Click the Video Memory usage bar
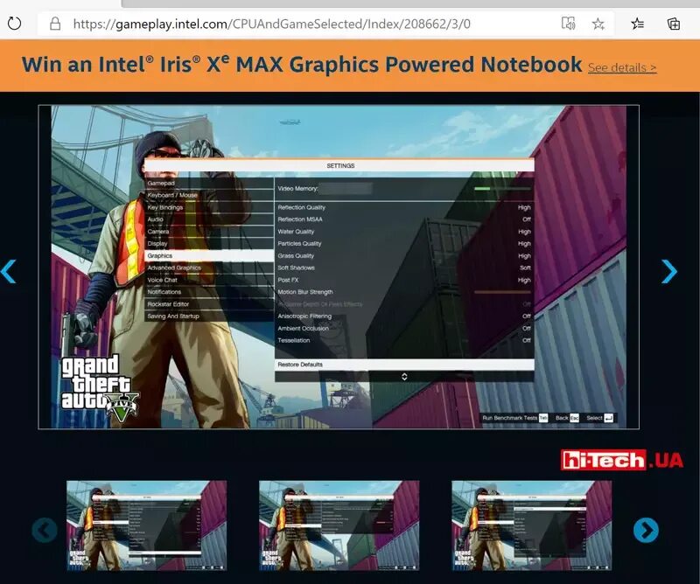Viewport: 700px width, 584px height. pos(502,189)
